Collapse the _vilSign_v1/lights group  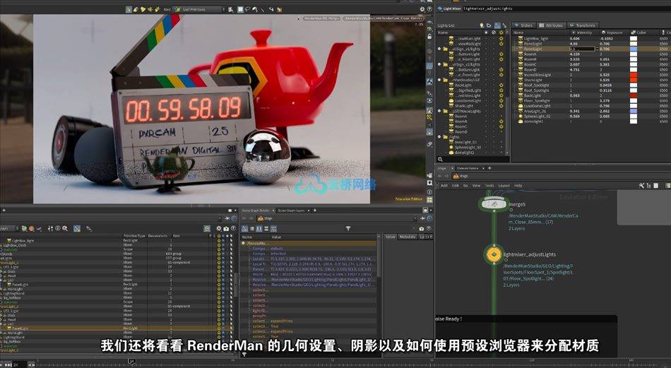(x=439, y=49)
